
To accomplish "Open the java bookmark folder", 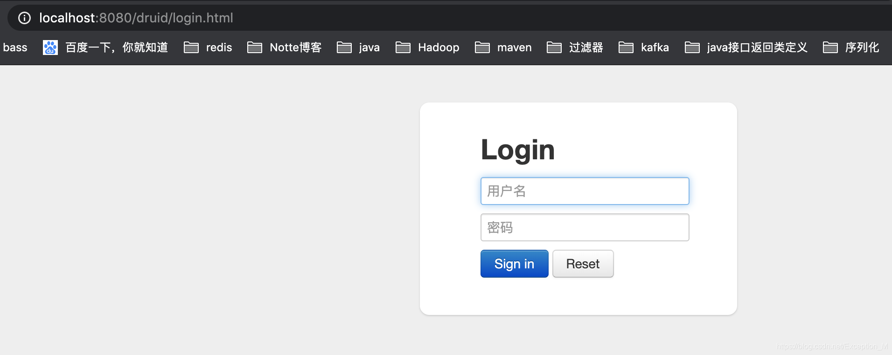I will (358, 48).
